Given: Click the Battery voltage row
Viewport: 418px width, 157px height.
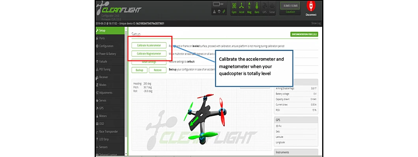Looking at the screenshot, I should 296,94.
